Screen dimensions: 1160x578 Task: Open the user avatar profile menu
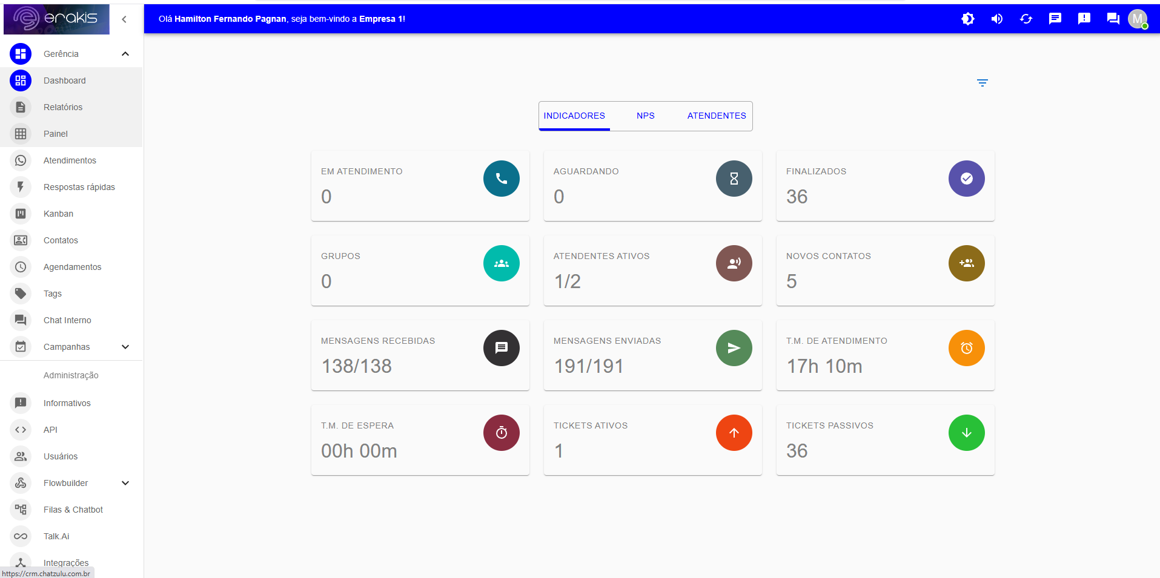1137,19
